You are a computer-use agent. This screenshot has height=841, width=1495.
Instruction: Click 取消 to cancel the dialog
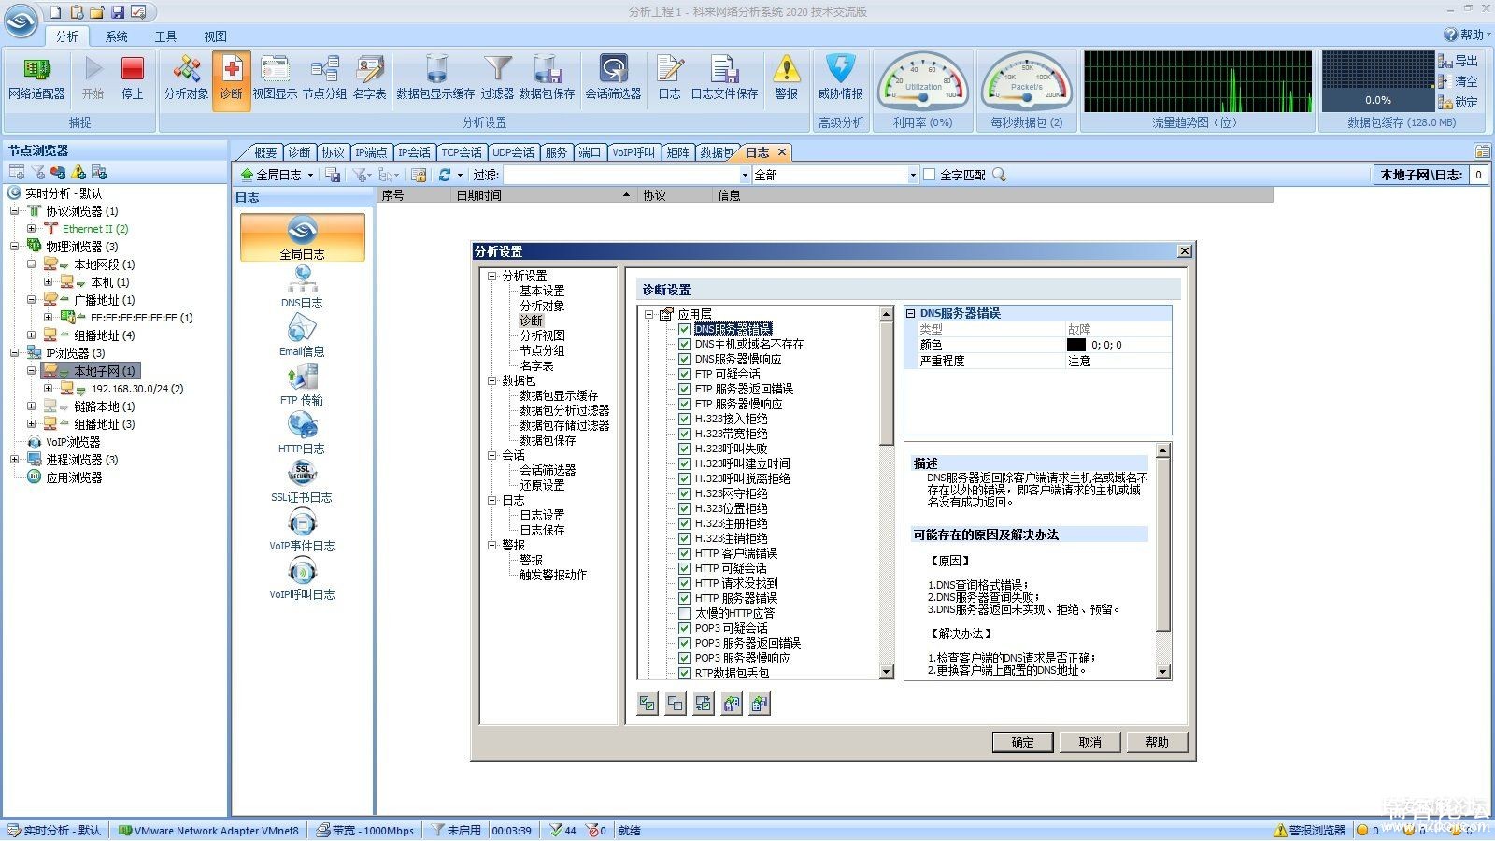coord(1089,742)
